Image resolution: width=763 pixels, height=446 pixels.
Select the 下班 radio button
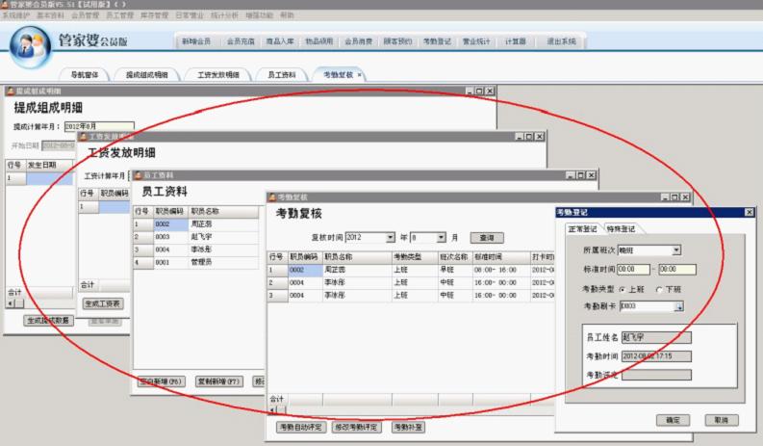pos(658,288)
